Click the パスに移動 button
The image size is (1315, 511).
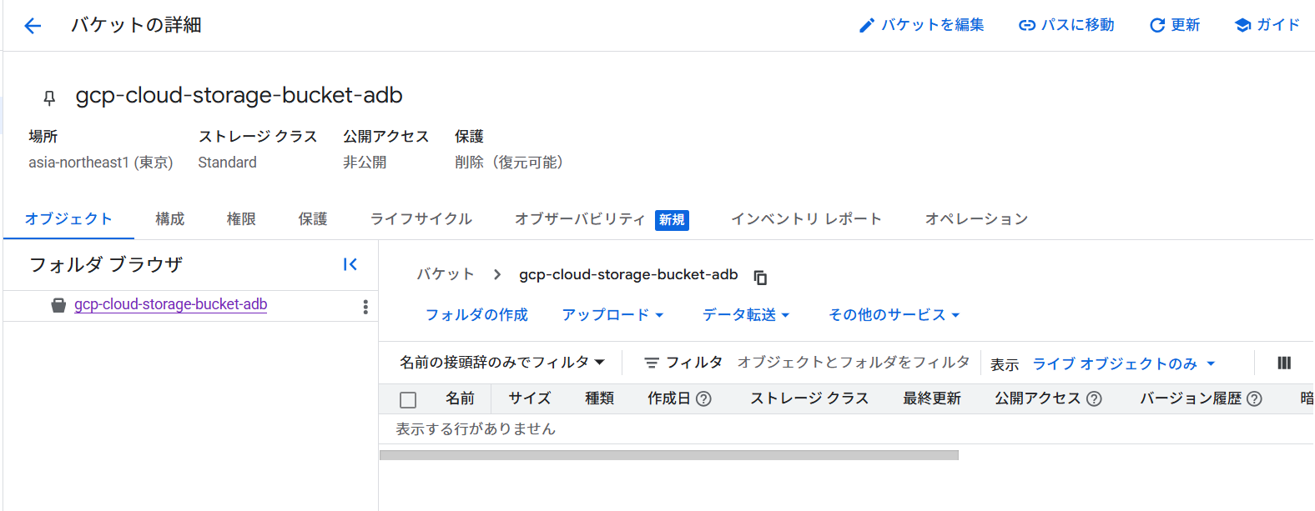click(1066, 25)
